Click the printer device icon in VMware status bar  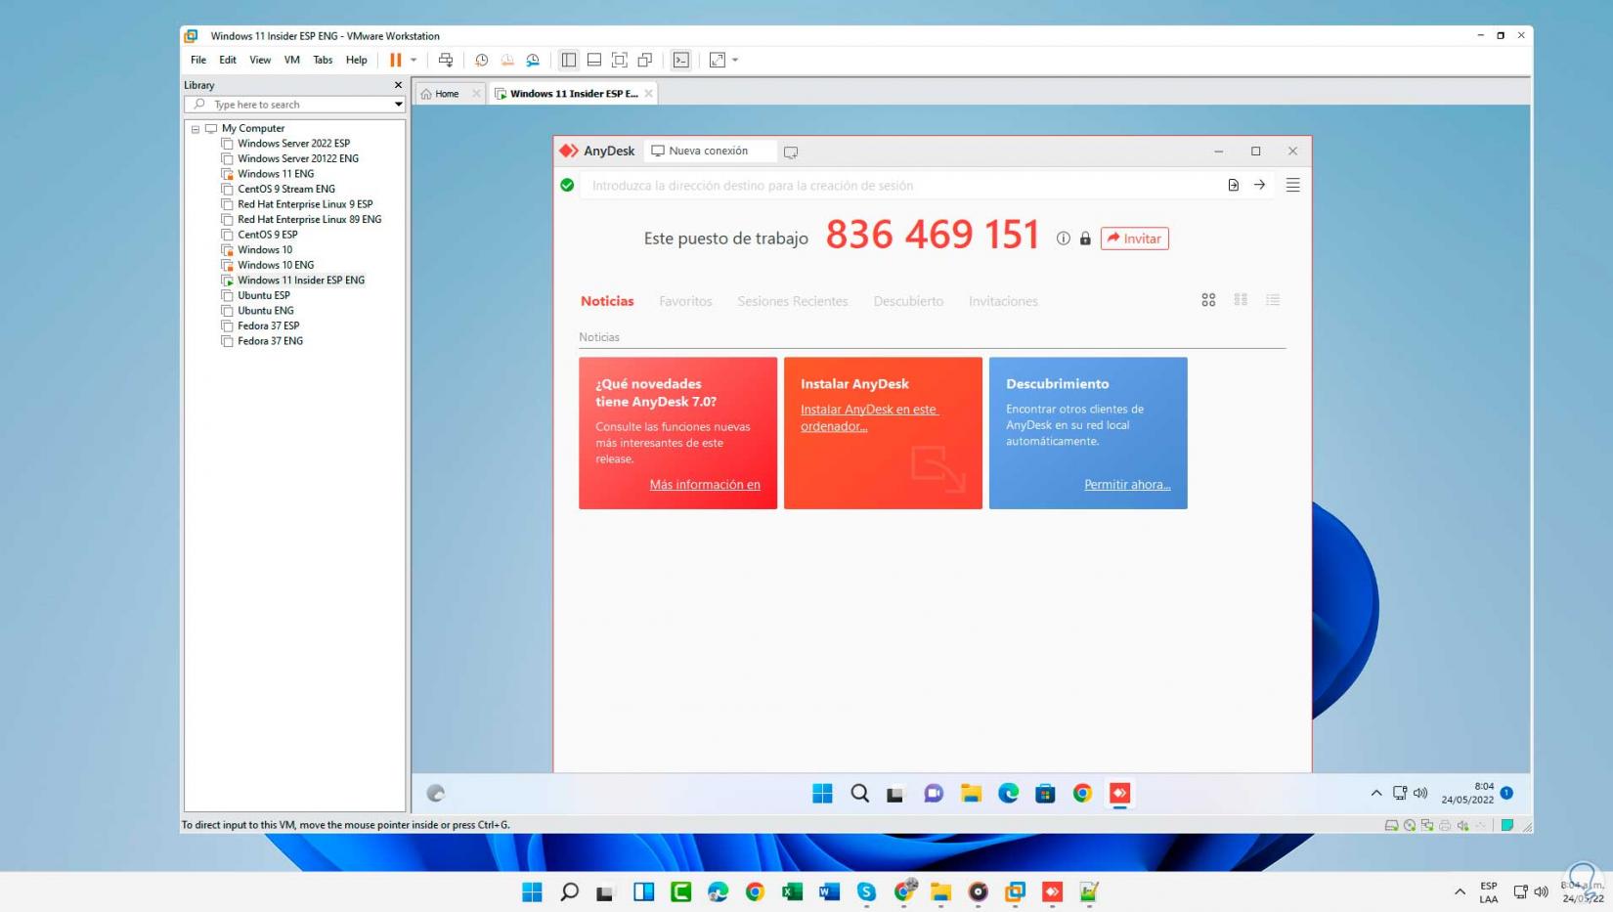pyautogui.click(x=1445, y=825)
